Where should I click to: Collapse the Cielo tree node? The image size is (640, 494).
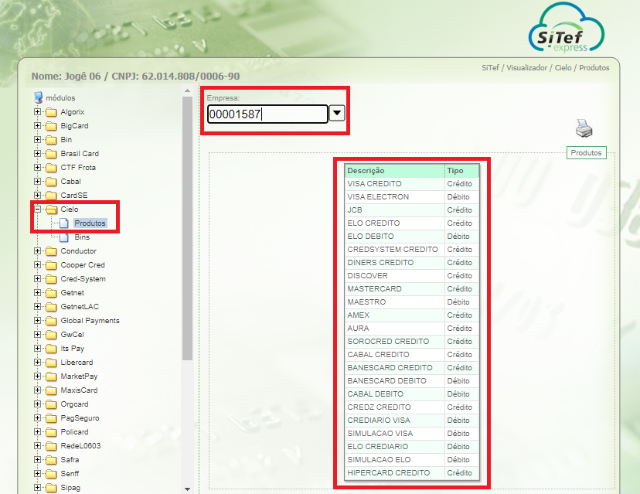38,209
